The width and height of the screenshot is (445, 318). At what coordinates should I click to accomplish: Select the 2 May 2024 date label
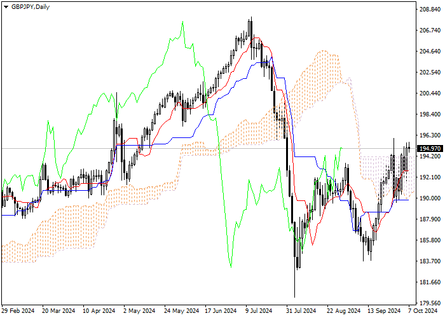140,311
